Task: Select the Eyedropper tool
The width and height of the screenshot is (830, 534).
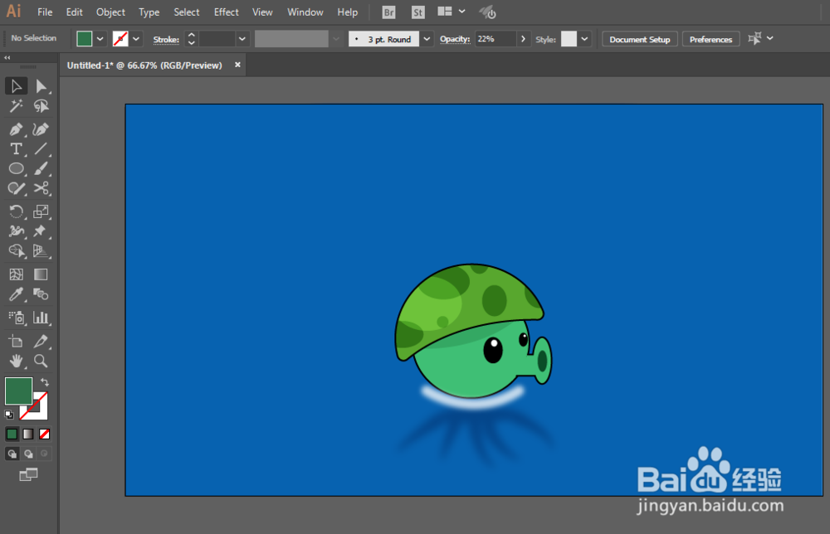Action: [17, 294]
